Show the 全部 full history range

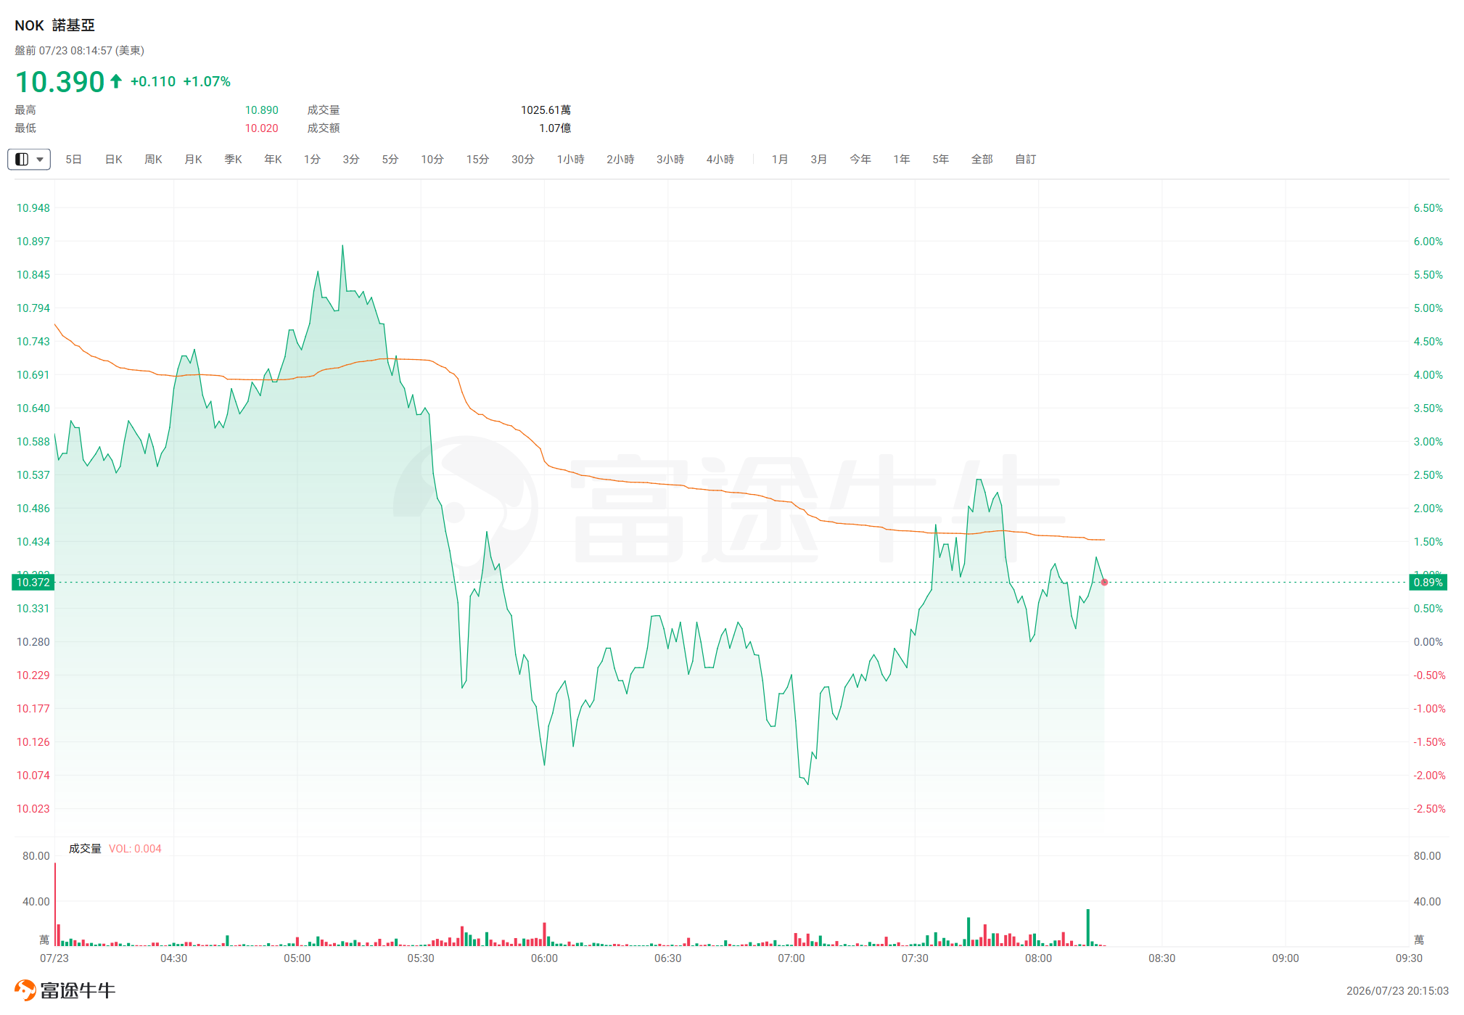tap(982, 159)
